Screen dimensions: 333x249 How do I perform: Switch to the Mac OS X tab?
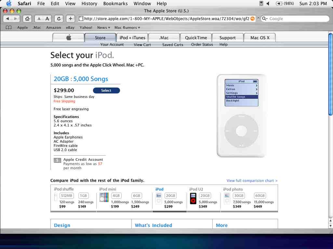click(x=260, y=38)
